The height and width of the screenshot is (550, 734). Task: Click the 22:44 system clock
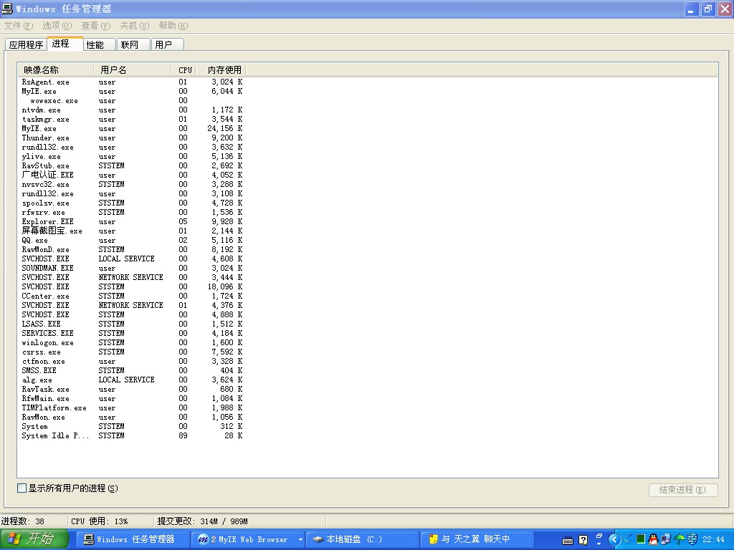coord(713,540)
